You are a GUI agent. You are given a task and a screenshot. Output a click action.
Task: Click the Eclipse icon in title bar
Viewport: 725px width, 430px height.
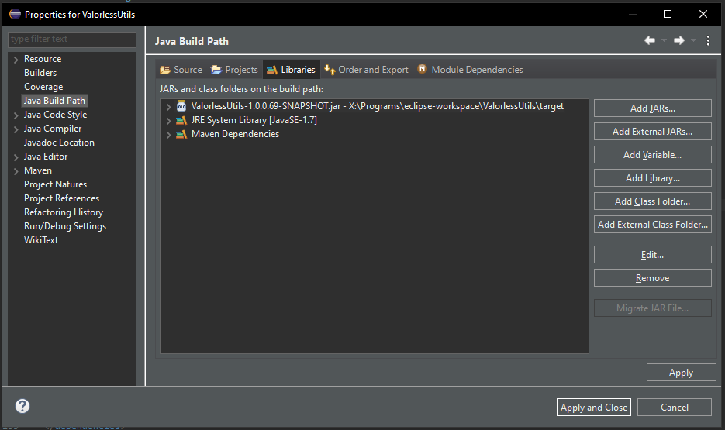(x=15, y=14)
